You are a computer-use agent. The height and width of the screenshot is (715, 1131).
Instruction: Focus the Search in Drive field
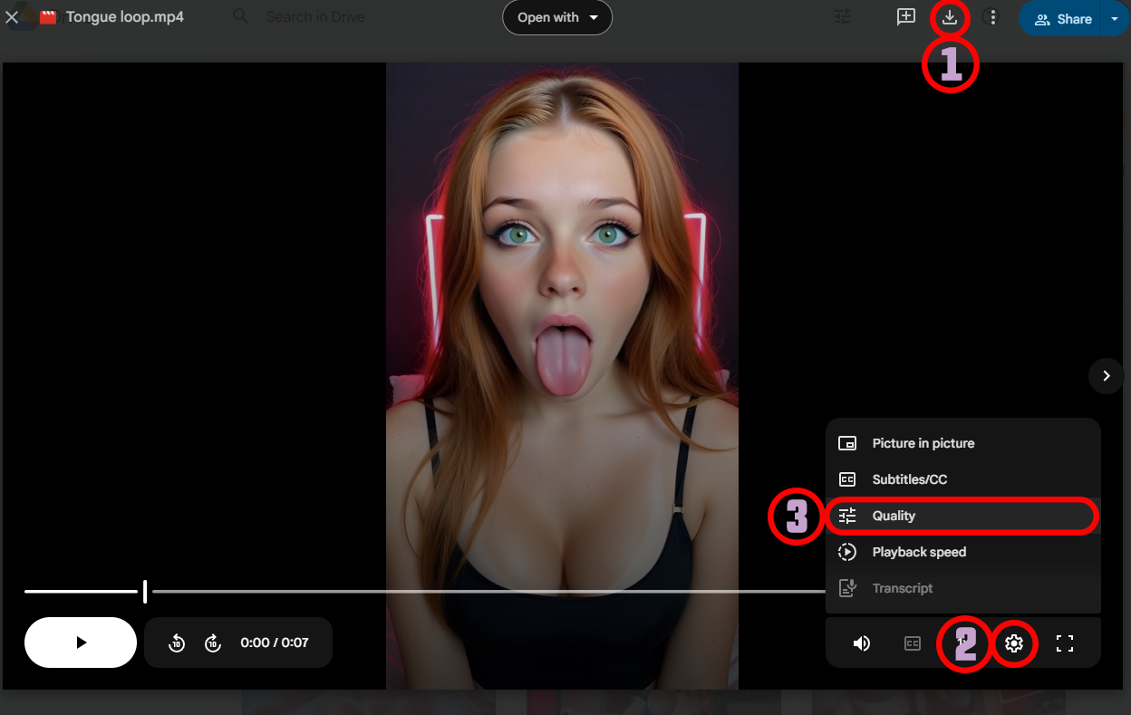tap(315, 17)
